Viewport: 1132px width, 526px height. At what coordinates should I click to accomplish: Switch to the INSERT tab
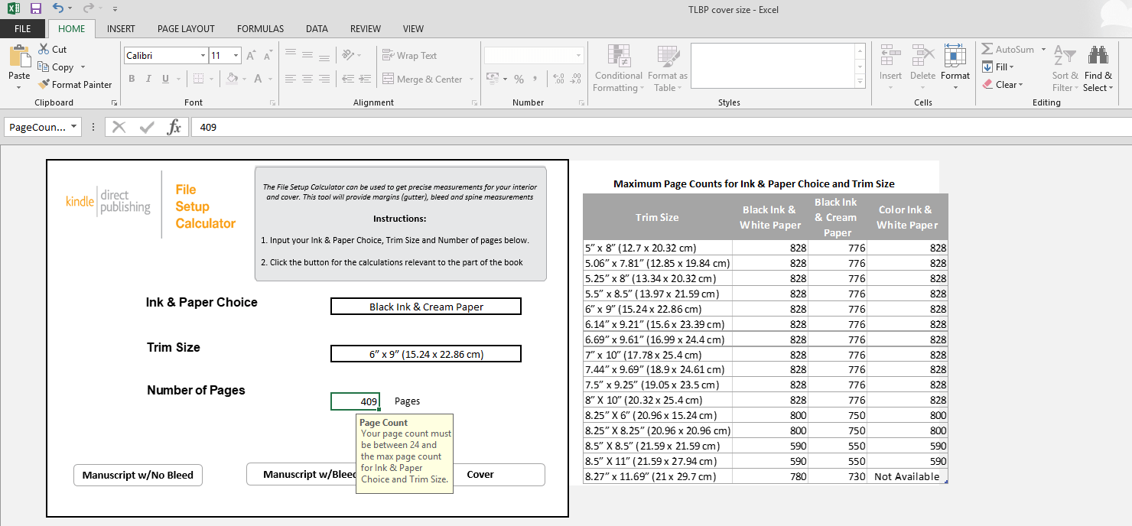point(121,29)
